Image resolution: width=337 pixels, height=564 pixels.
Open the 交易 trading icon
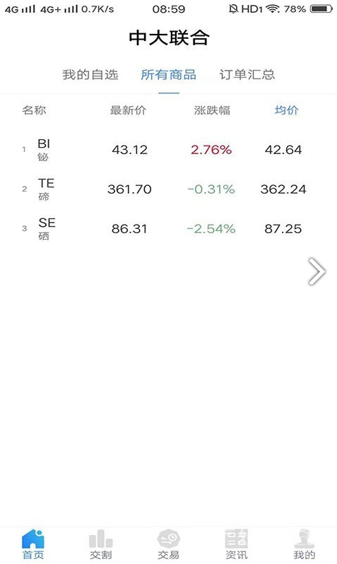click(168, 539)
